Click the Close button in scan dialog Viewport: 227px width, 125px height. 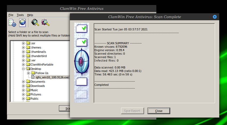tap(159, 111)
